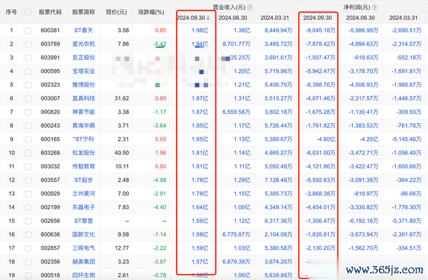Open stock link 东晶电子
Screen dimensions: 428x280
tap(84, 207)
